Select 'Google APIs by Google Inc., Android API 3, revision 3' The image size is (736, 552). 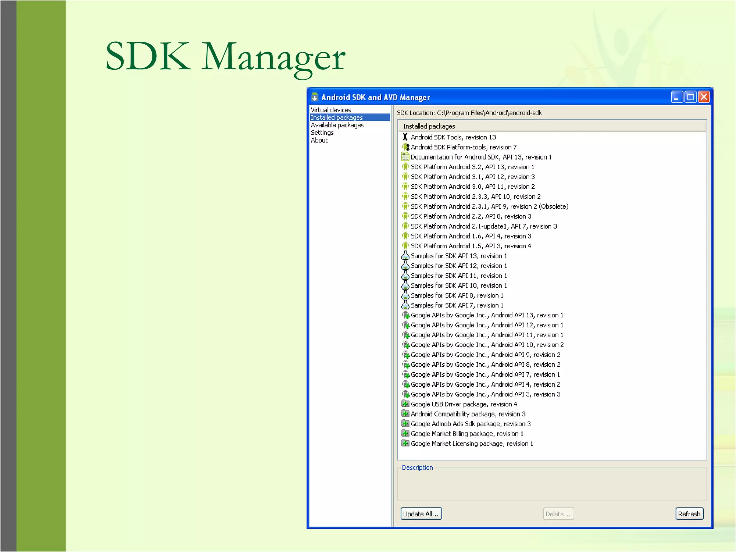(x=486, y=394)
